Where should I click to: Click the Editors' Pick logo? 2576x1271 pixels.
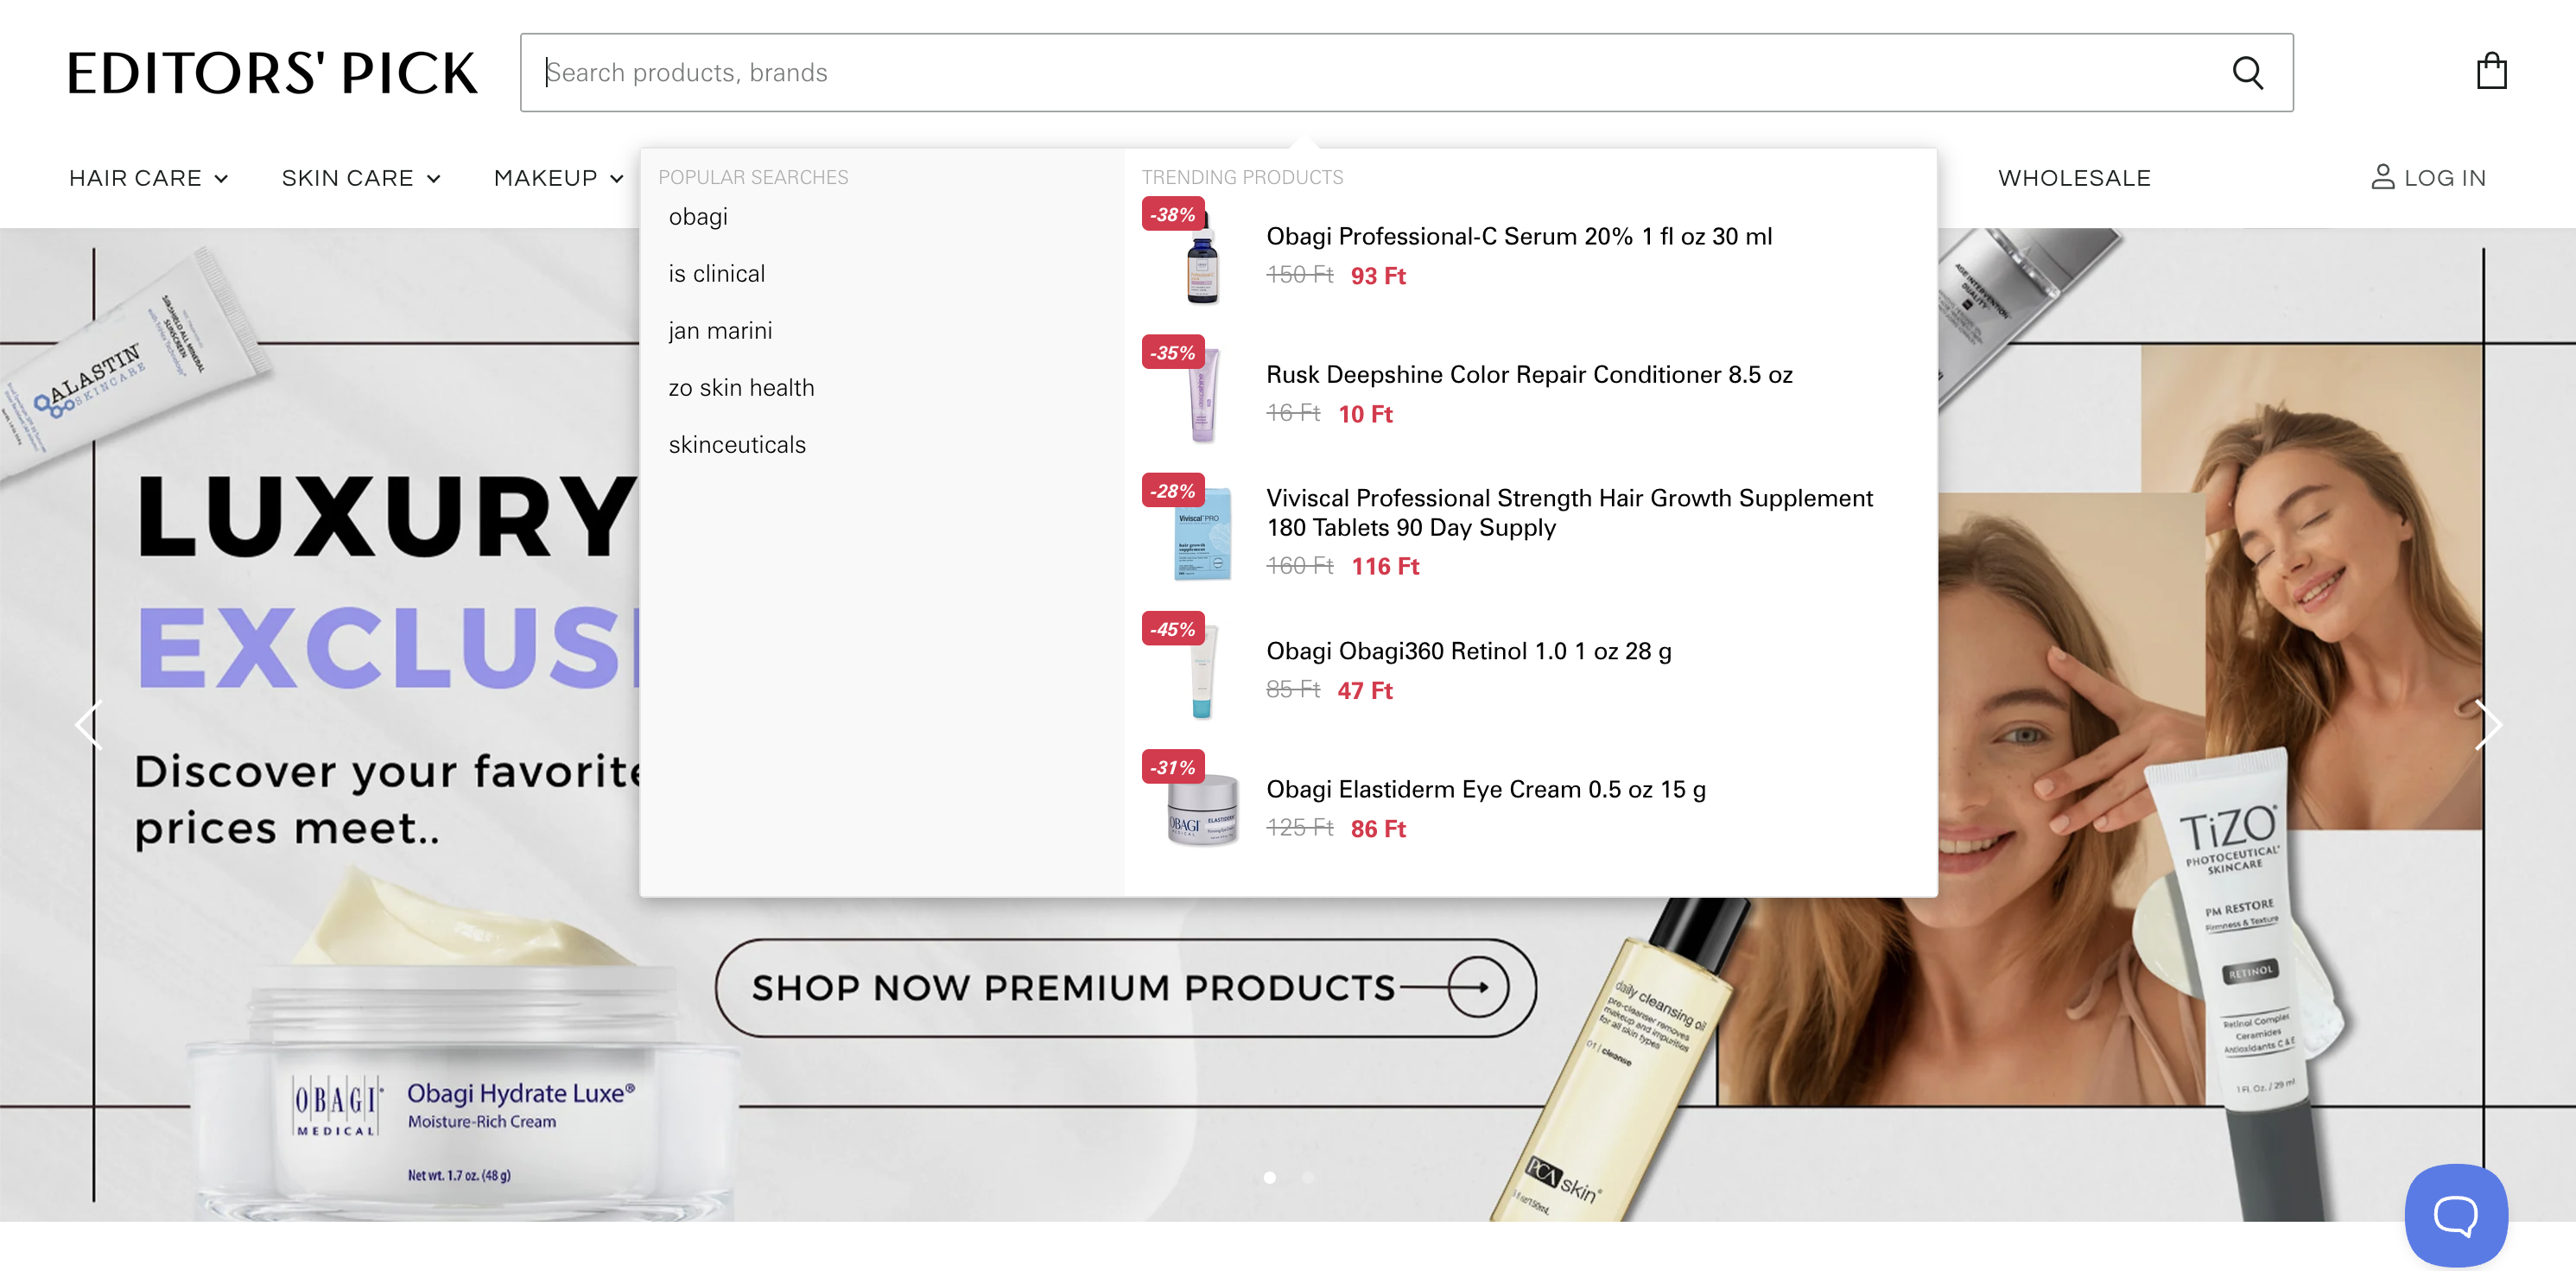[x=272, y=73]
